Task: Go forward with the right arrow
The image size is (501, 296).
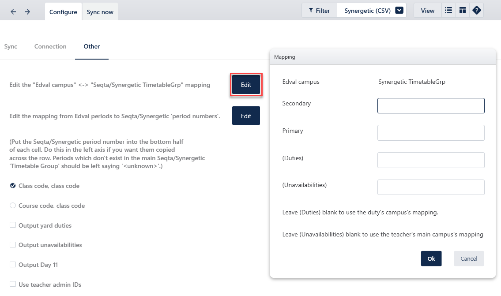Action: 27,12
